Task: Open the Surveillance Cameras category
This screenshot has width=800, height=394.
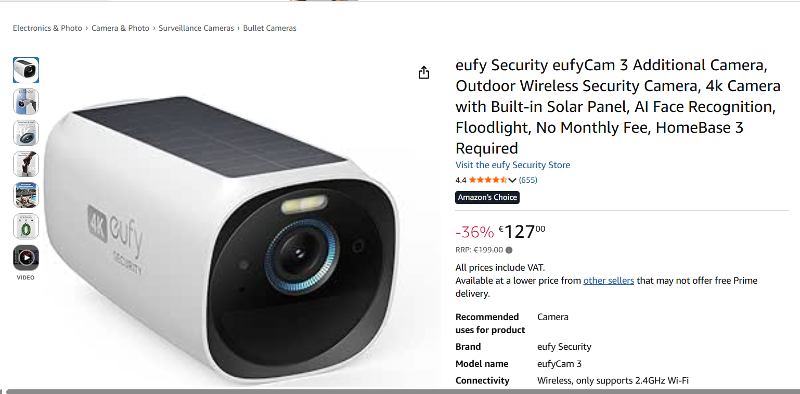Action: point(196,28)
